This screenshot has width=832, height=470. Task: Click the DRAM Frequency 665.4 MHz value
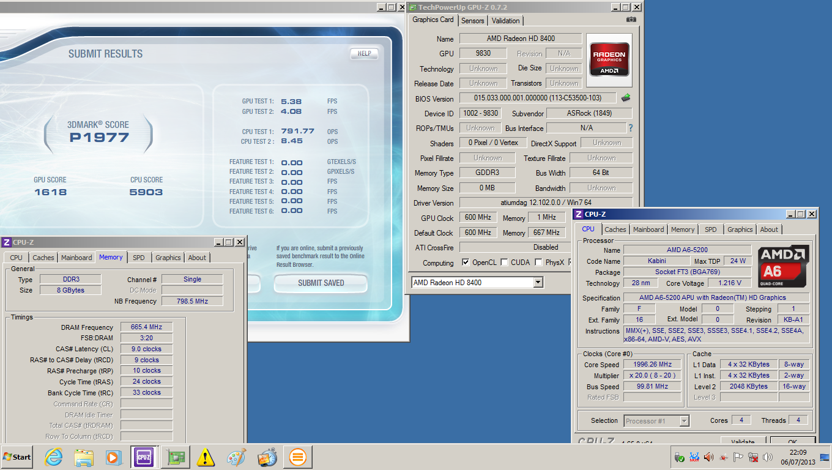point(146,327)
